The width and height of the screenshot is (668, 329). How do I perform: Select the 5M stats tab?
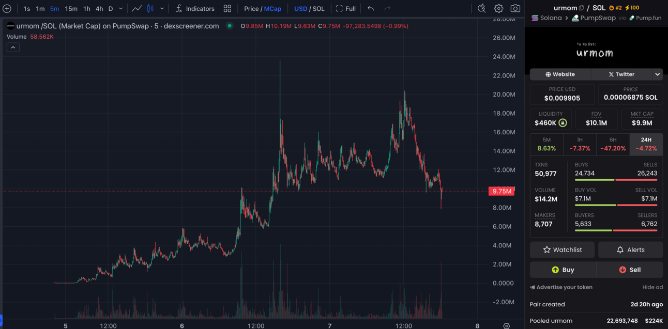point(546,144)
